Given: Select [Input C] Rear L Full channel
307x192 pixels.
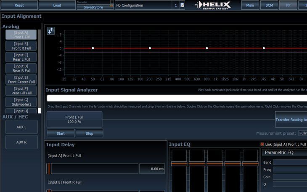Looking at the screenshot, I should (x=21, y=57).
